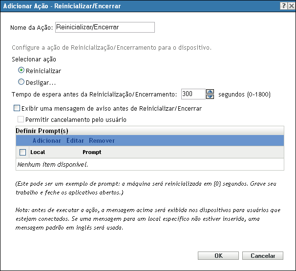Screen dimensions: 296x271
Task: Increase wait time with up arrow
Action: click(x=211, y=91)
